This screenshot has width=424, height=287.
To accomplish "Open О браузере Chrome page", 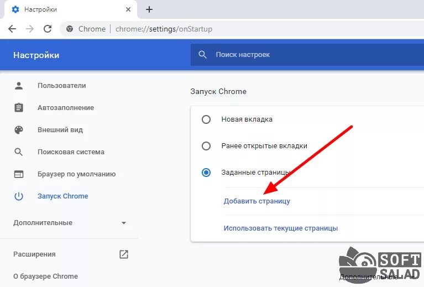I will pyautogui.click(x=45, y=276).
